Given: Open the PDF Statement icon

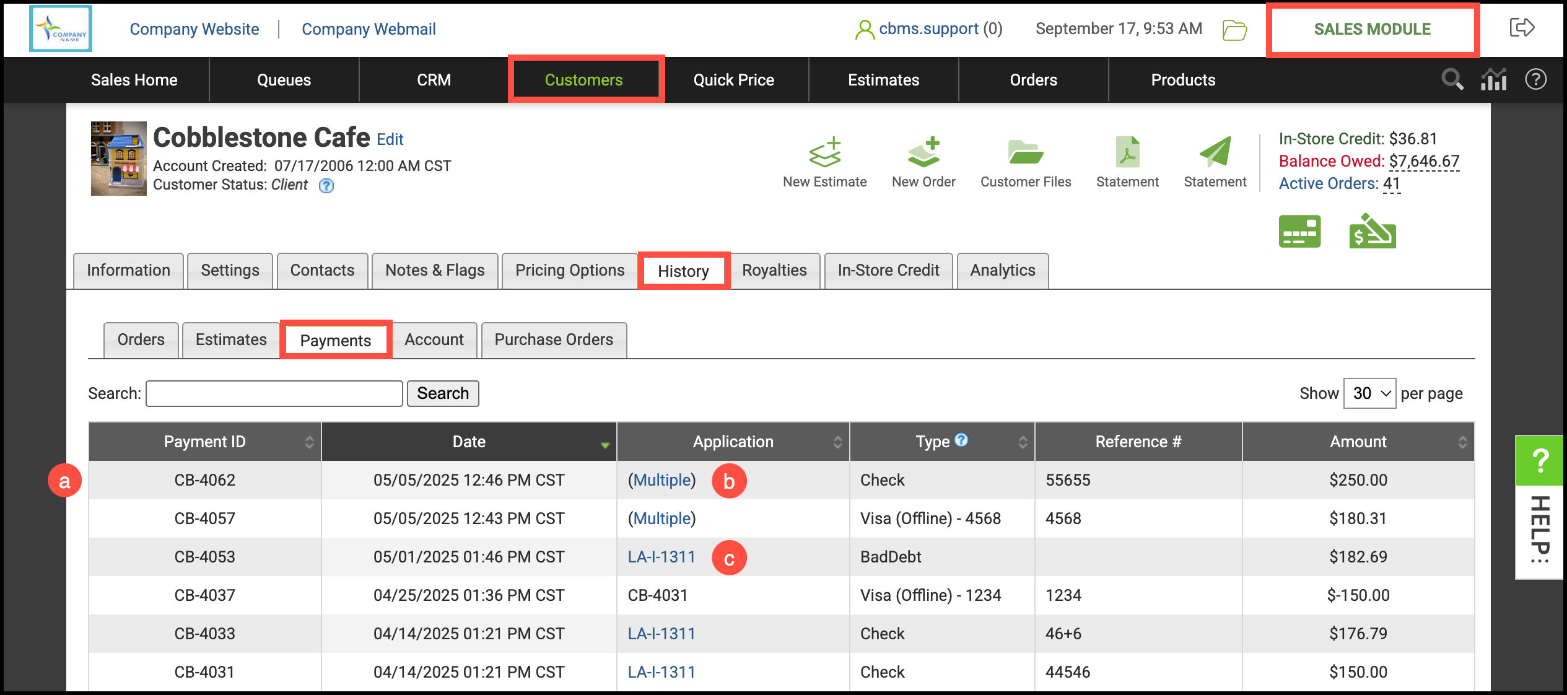Looking at the screenshot, I should click(1127, 152).
